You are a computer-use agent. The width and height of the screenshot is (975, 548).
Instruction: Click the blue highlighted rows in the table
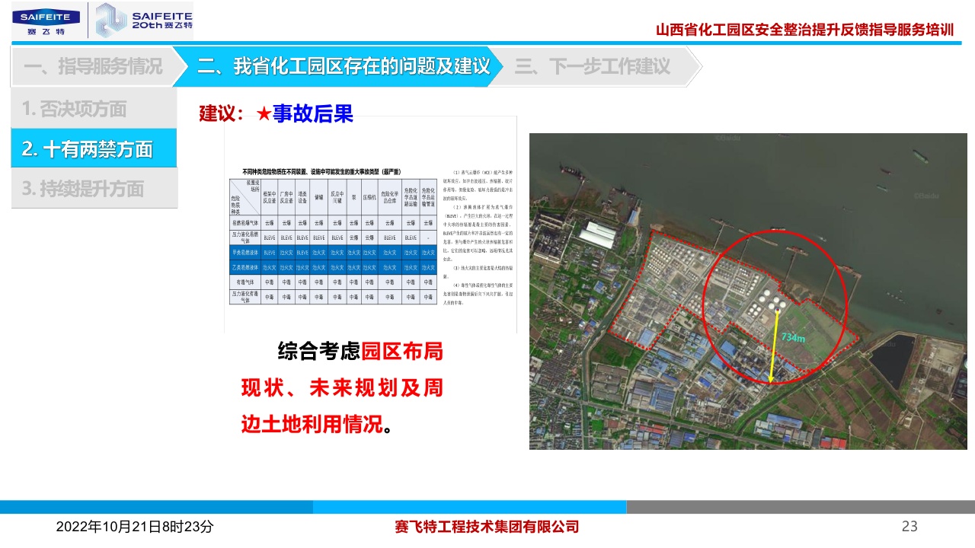(x=333, y=260)
